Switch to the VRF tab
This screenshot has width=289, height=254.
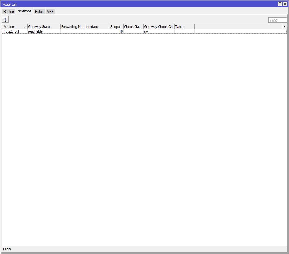coord(50,11)
